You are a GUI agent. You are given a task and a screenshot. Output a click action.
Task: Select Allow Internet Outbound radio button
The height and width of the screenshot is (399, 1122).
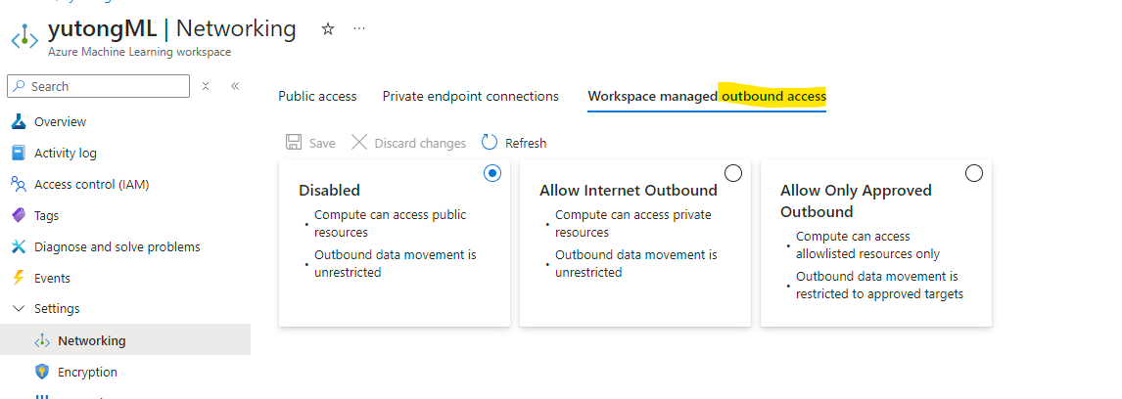pos(733,173)
